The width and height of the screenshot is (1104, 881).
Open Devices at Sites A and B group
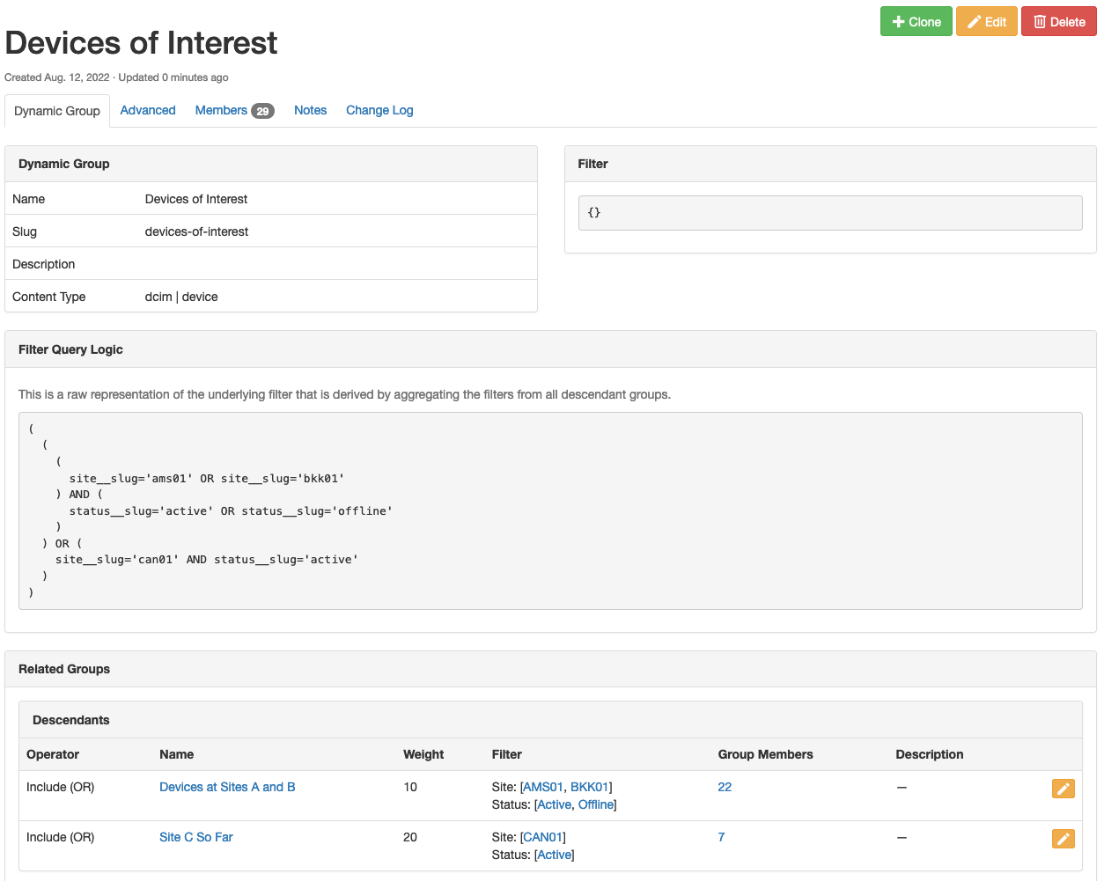pos(227,787)
